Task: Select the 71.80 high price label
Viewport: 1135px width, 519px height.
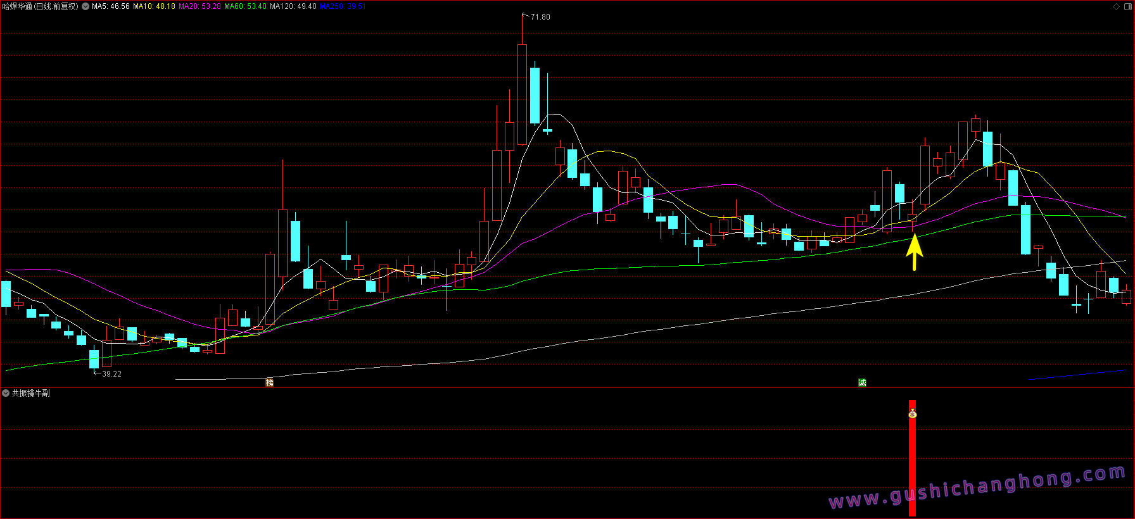Action: pos(540,17)
